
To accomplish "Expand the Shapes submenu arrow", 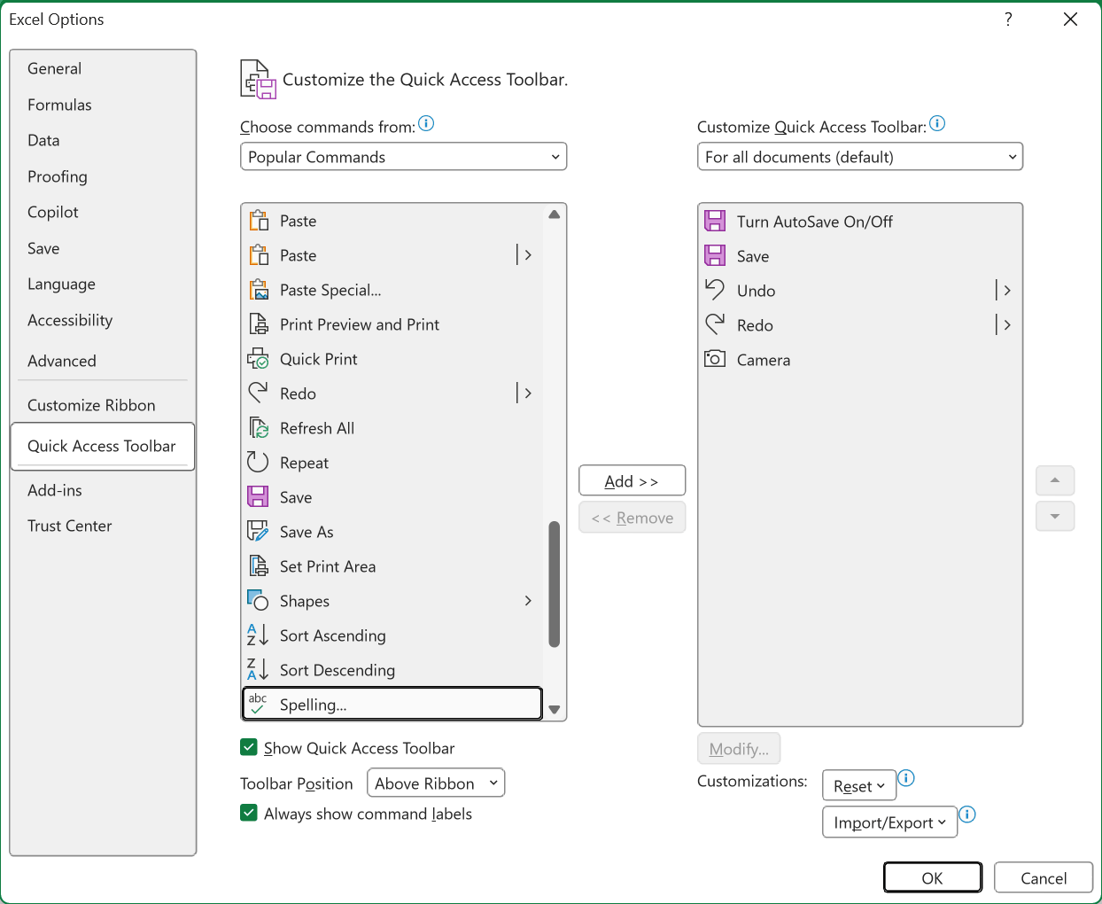I will [528, 601].
